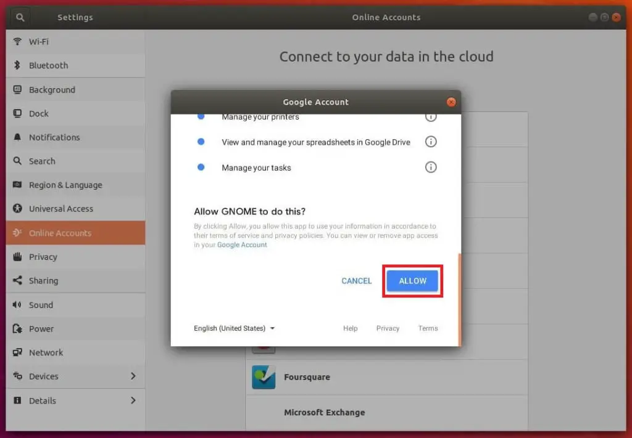The image size is (632, 438).
Task: Go to Sharing settings
Action: [75, 280]
